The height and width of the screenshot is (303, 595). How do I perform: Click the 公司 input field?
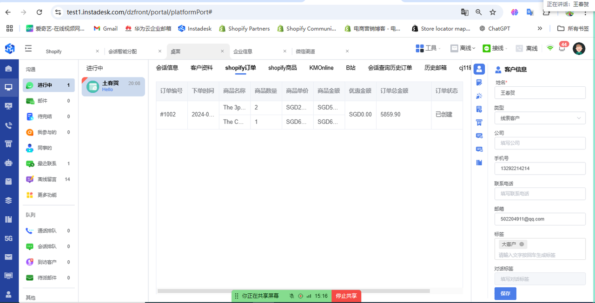point(539,143)
